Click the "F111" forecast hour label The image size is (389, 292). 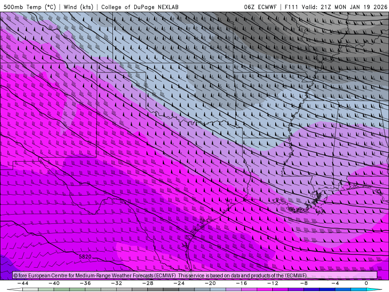click(291, 7)
